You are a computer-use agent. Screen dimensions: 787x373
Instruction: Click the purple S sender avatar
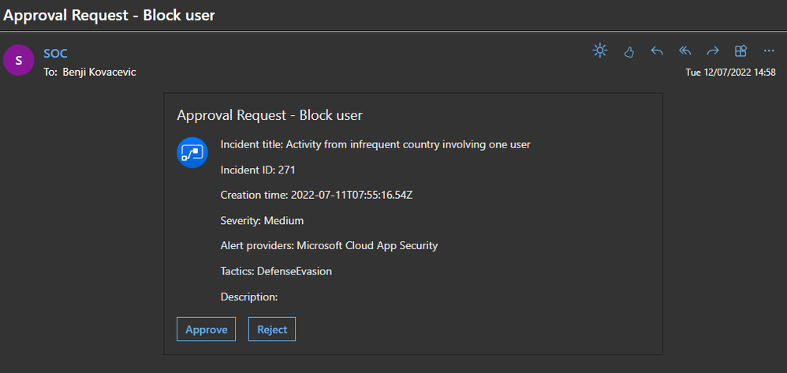click(19, 60)
